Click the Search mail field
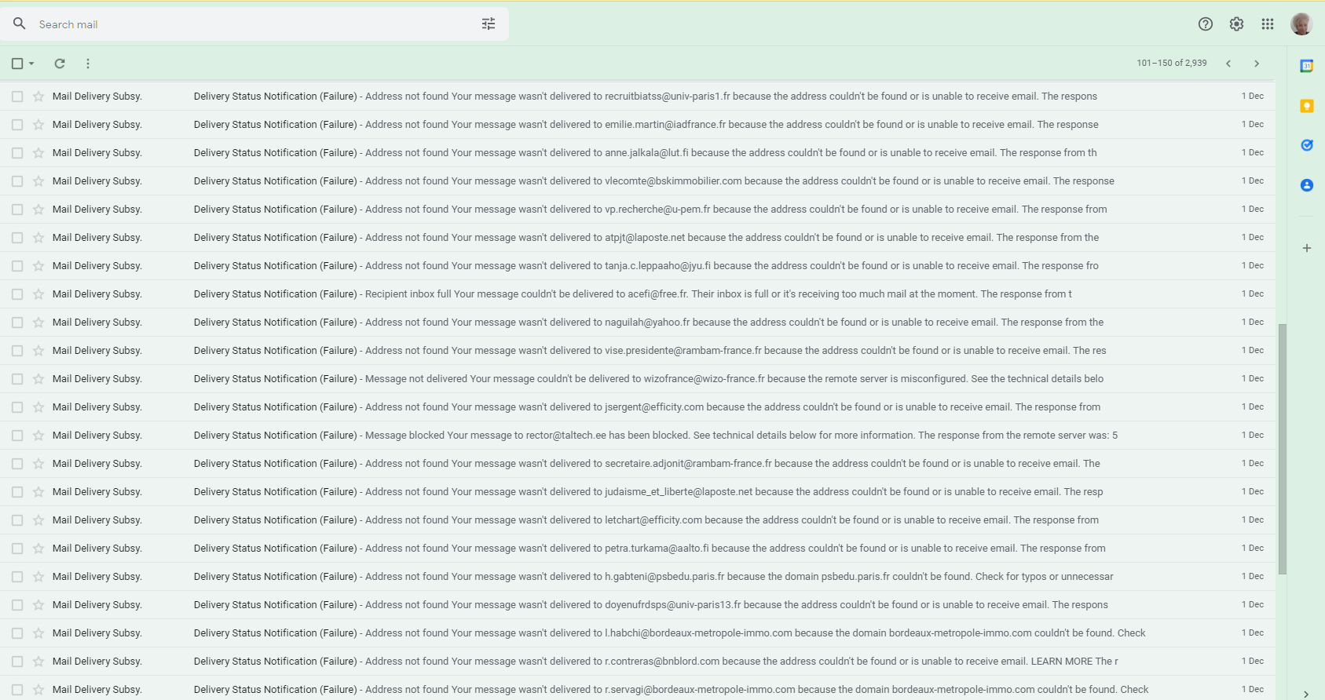 (255, 24)
